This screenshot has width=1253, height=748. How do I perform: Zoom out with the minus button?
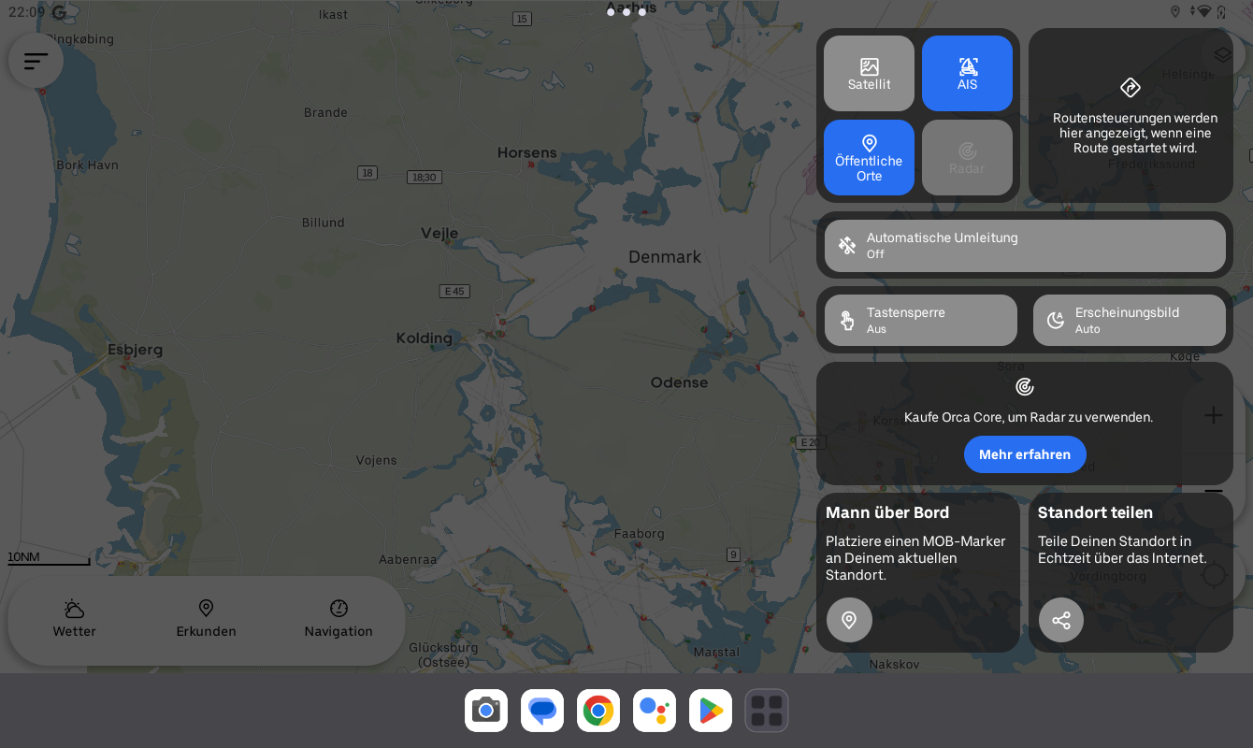pos(1213,489)
